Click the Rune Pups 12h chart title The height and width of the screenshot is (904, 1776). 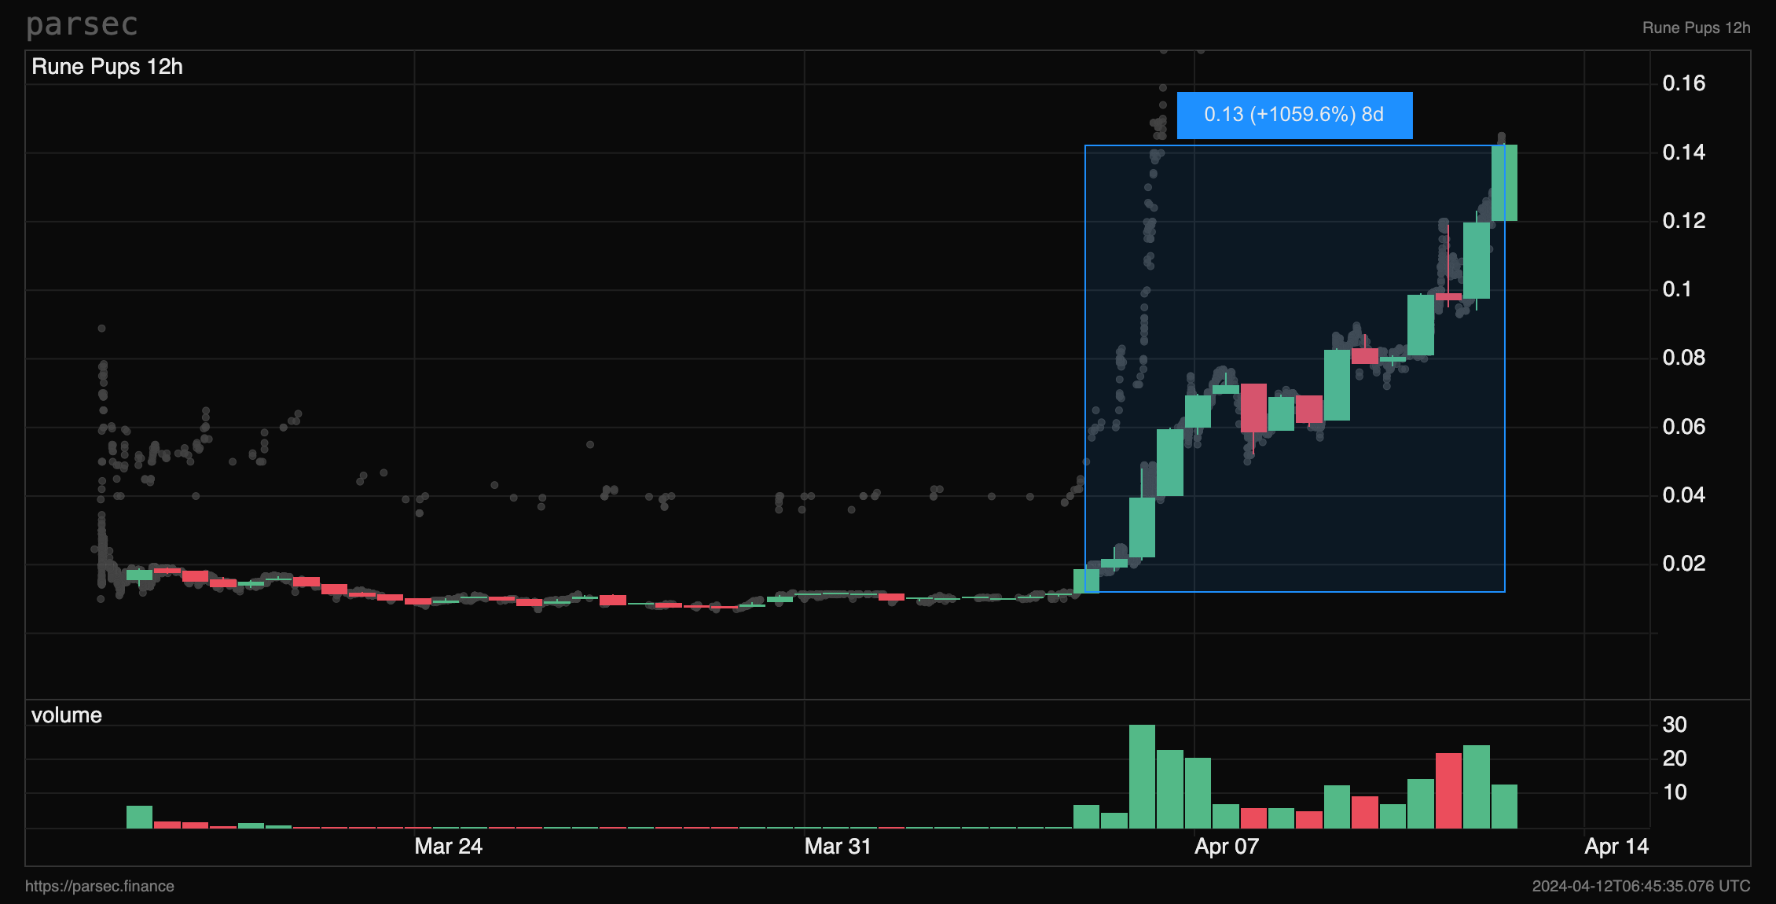(x=107, y=67)
